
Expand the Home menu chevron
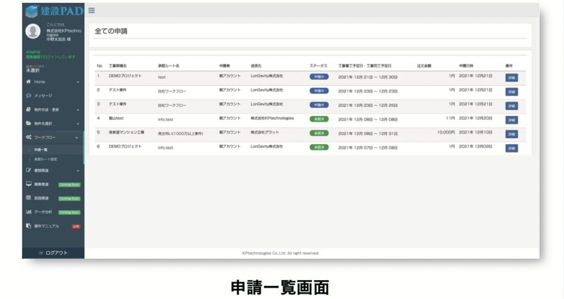tap(78, 81)
